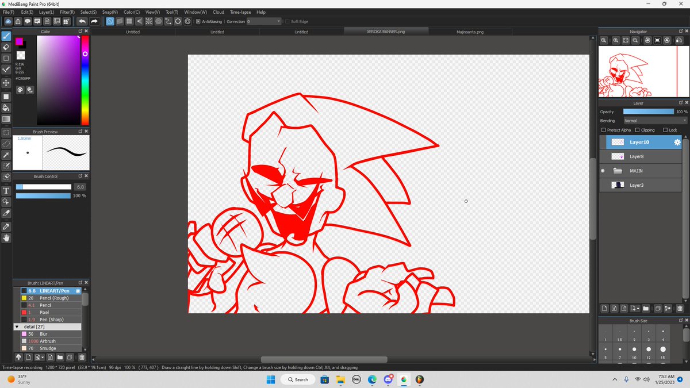Select the Hand pan tool
690x388 pixels.
click(x=6, y=237)
